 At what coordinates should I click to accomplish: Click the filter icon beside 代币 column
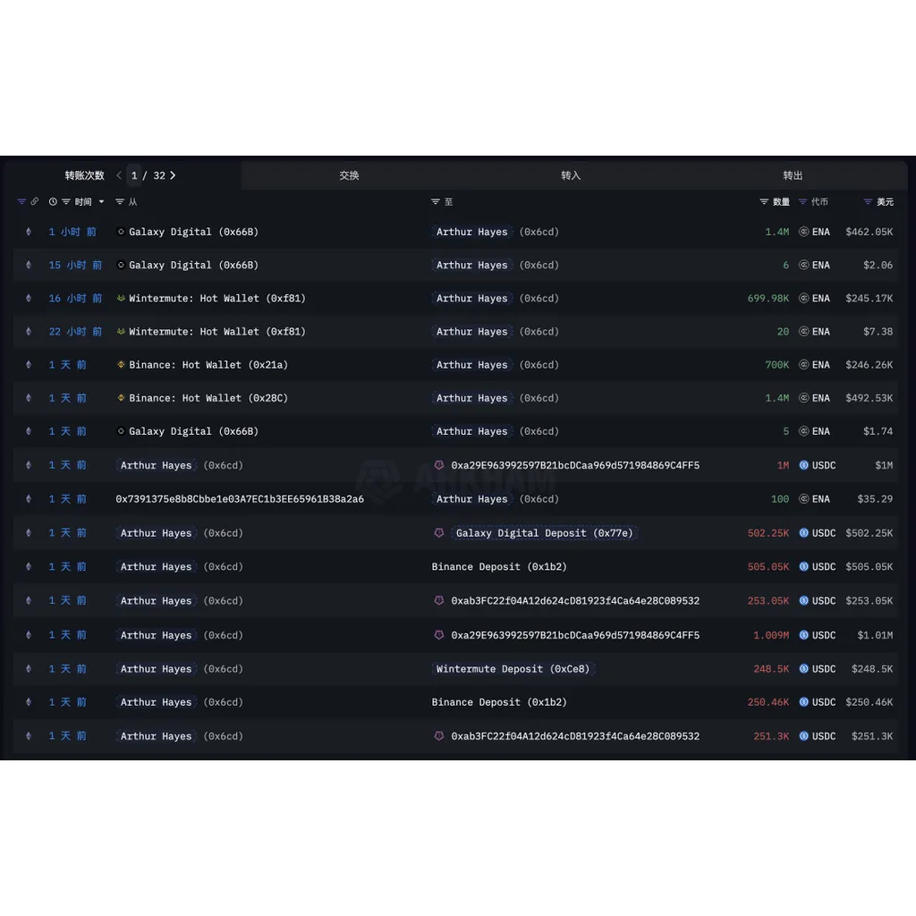coord(802,201)
